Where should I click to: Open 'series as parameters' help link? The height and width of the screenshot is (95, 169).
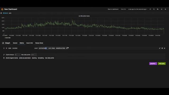(x=25, y=58)
